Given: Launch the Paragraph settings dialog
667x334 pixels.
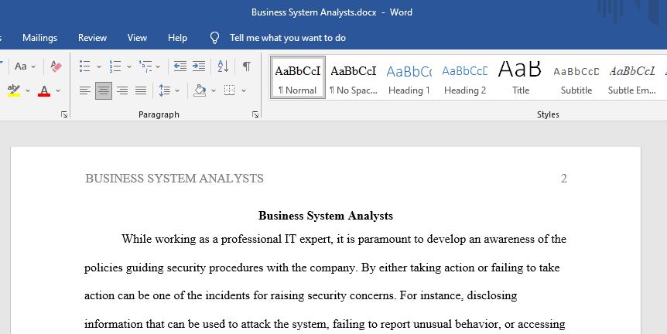Looking at the screenshot, I should pyautogui.click(x=255, y=114).
